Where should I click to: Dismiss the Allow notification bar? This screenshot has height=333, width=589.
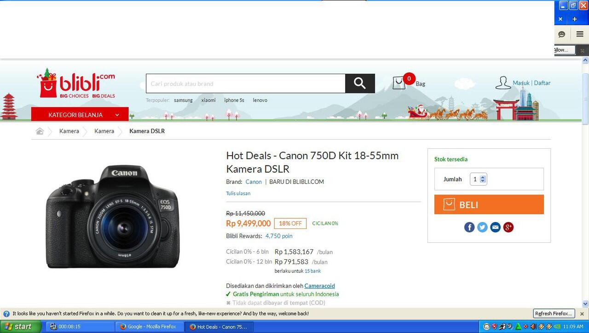pyautogui.click(x=582, y=50)
